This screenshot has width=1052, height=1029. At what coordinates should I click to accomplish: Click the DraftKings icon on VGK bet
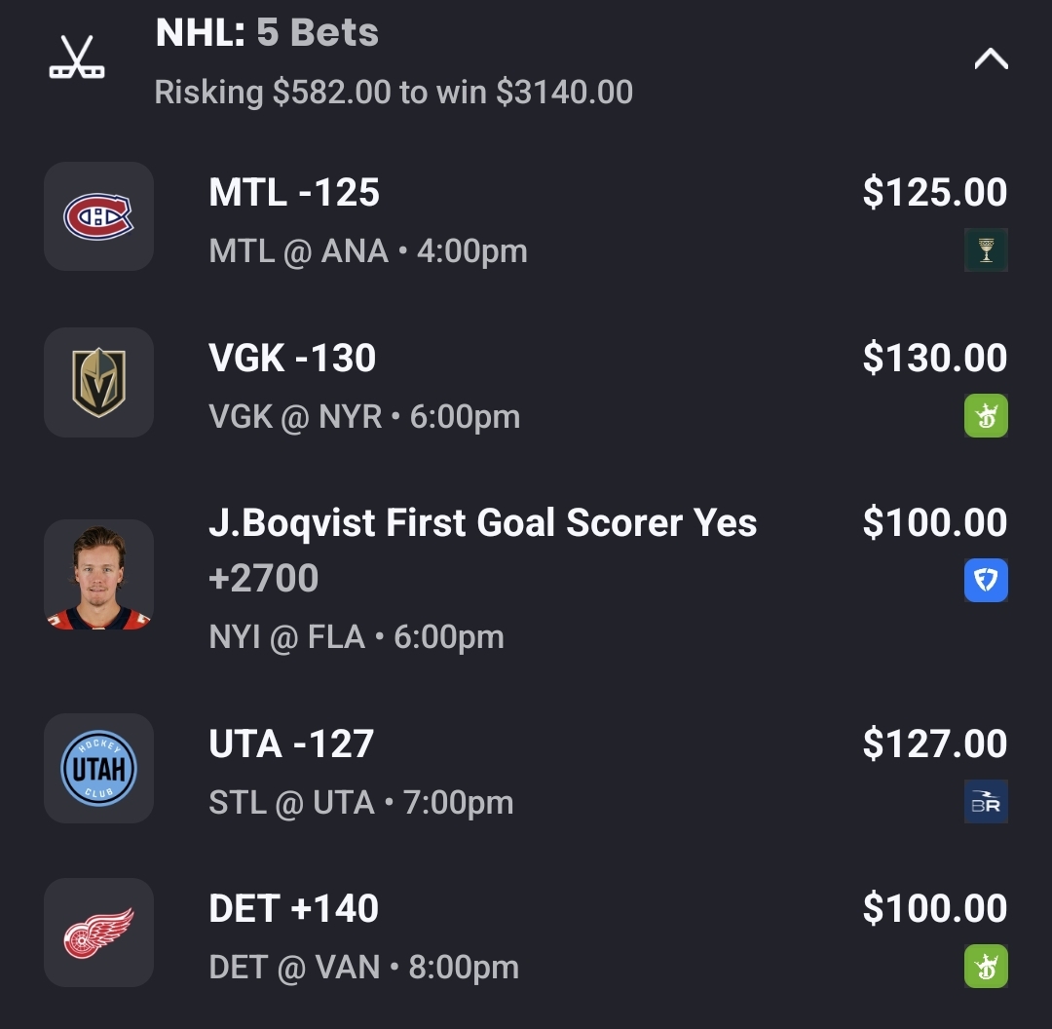986,415
